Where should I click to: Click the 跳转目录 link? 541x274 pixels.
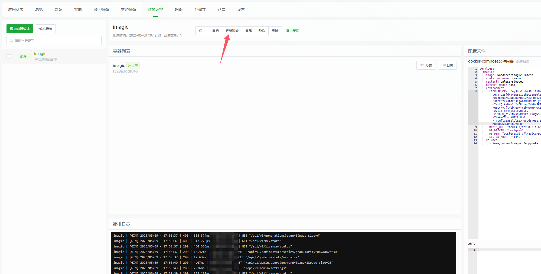pos(523,61)
